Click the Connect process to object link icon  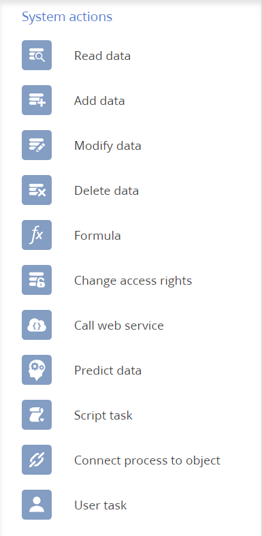(x=37, y=460)
